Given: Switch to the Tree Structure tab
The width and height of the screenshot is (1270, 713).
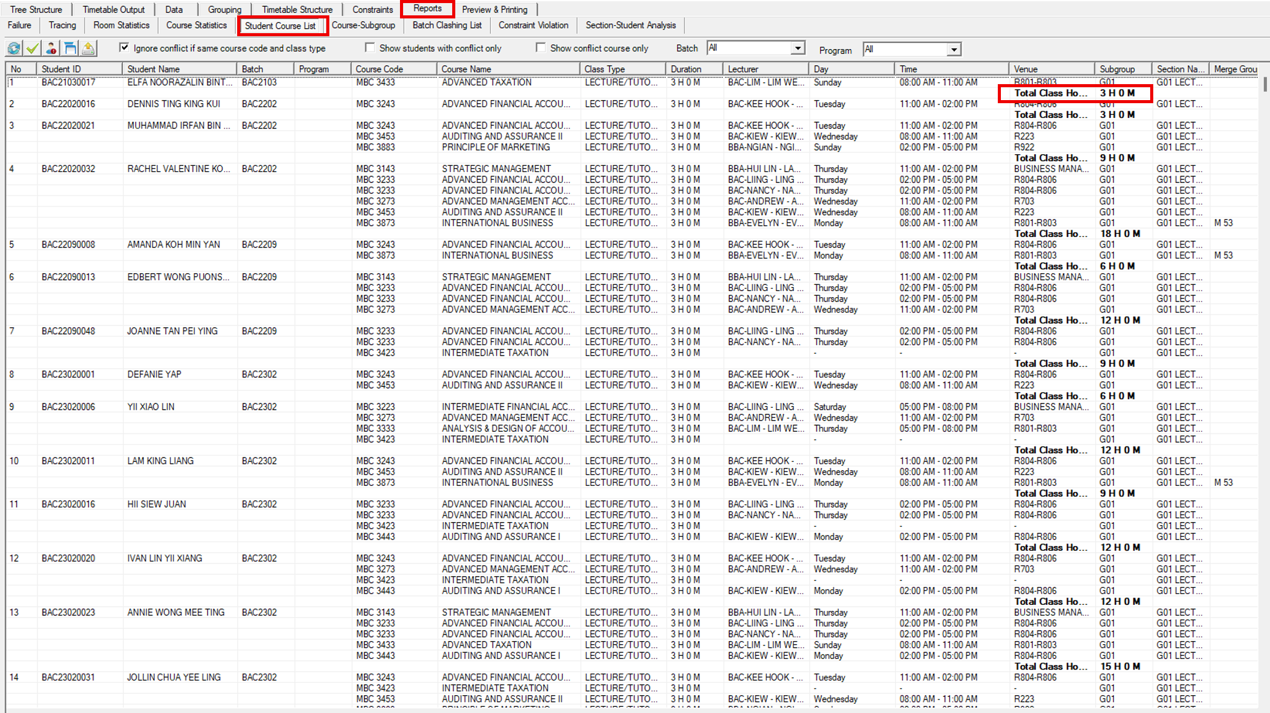Looking at the screenshot, I should click(36, 9).
